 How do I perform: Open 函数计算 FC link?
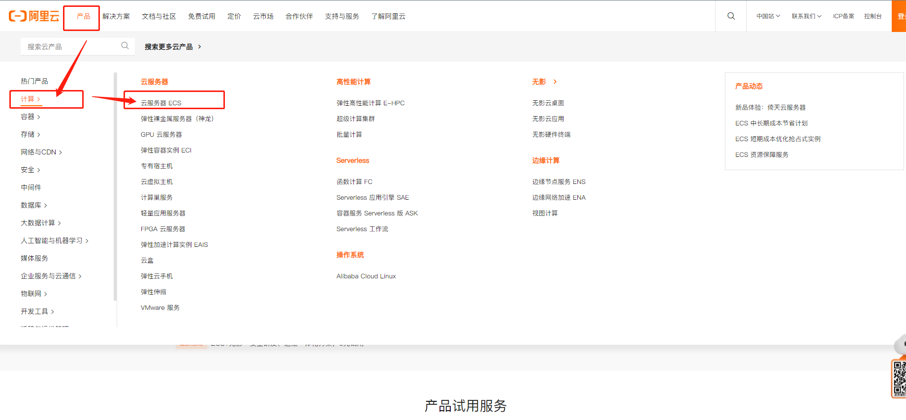pos(354,181)
